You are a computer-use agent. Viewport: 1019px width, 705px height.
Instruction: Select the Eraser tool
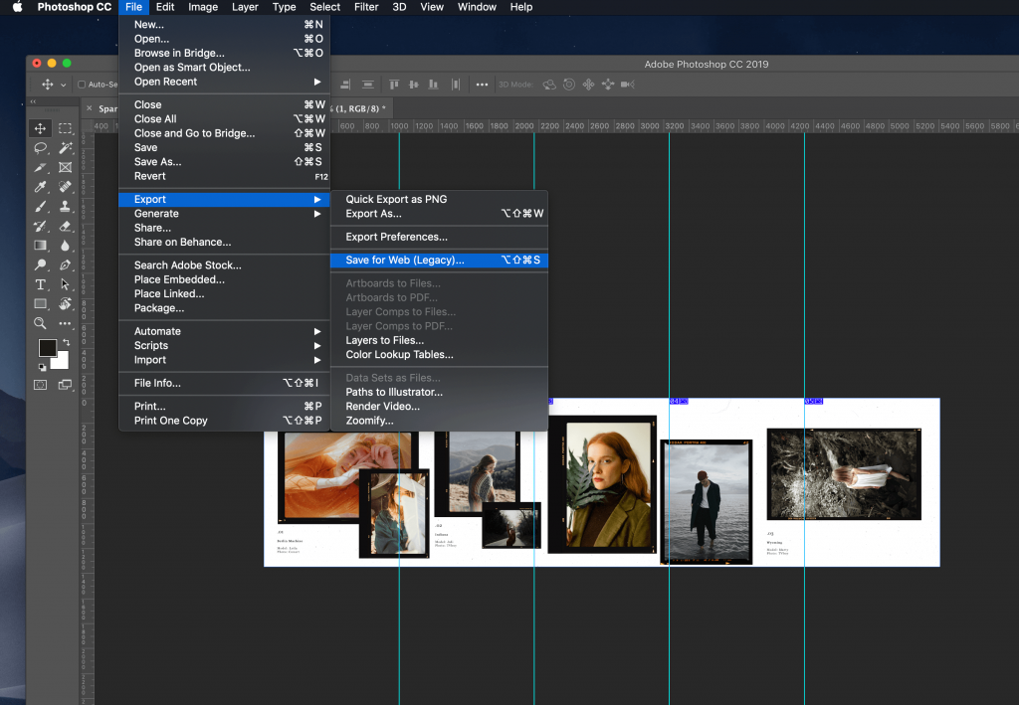click(x=65, y=226)
